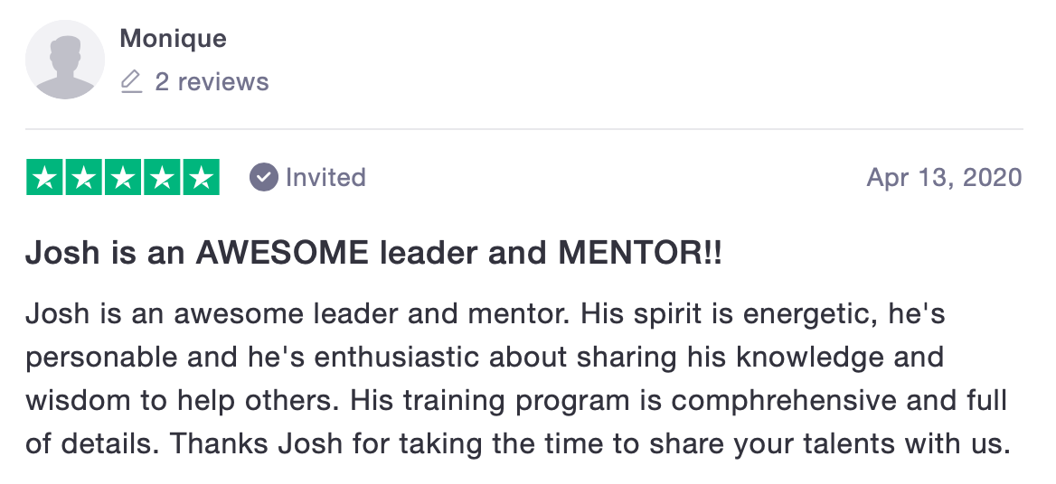Click the first green rating star

[45, 177]
